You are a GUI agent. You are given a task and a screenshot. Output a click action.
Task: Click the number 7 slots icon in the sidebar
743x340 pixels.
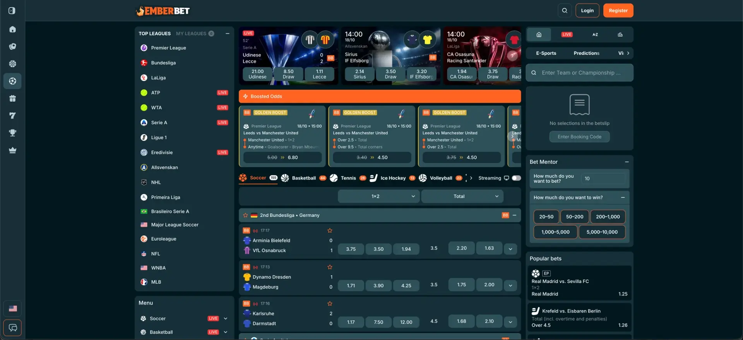tap(12, 115)
